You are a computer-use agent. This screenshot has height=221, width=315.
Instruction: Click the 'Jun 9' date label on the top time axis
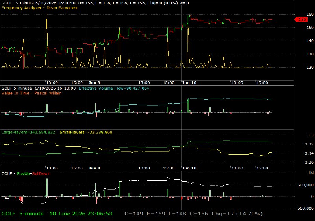pyautogui.click(x=94, y=83)
